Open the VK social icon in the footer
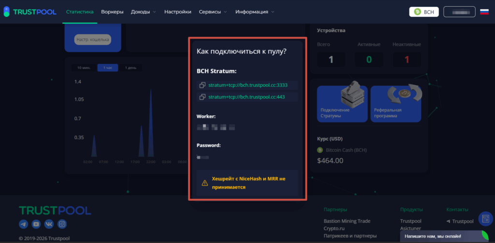495x243 pixels. click(x=49, y=224)
